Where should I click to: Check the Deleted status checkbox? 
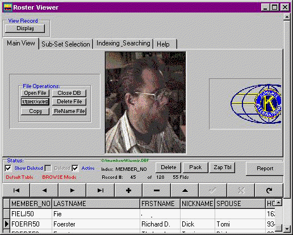point(48,168)
